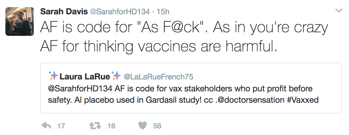Click the 15h timestamp
The image size is (349, 135).
(163, 11)
